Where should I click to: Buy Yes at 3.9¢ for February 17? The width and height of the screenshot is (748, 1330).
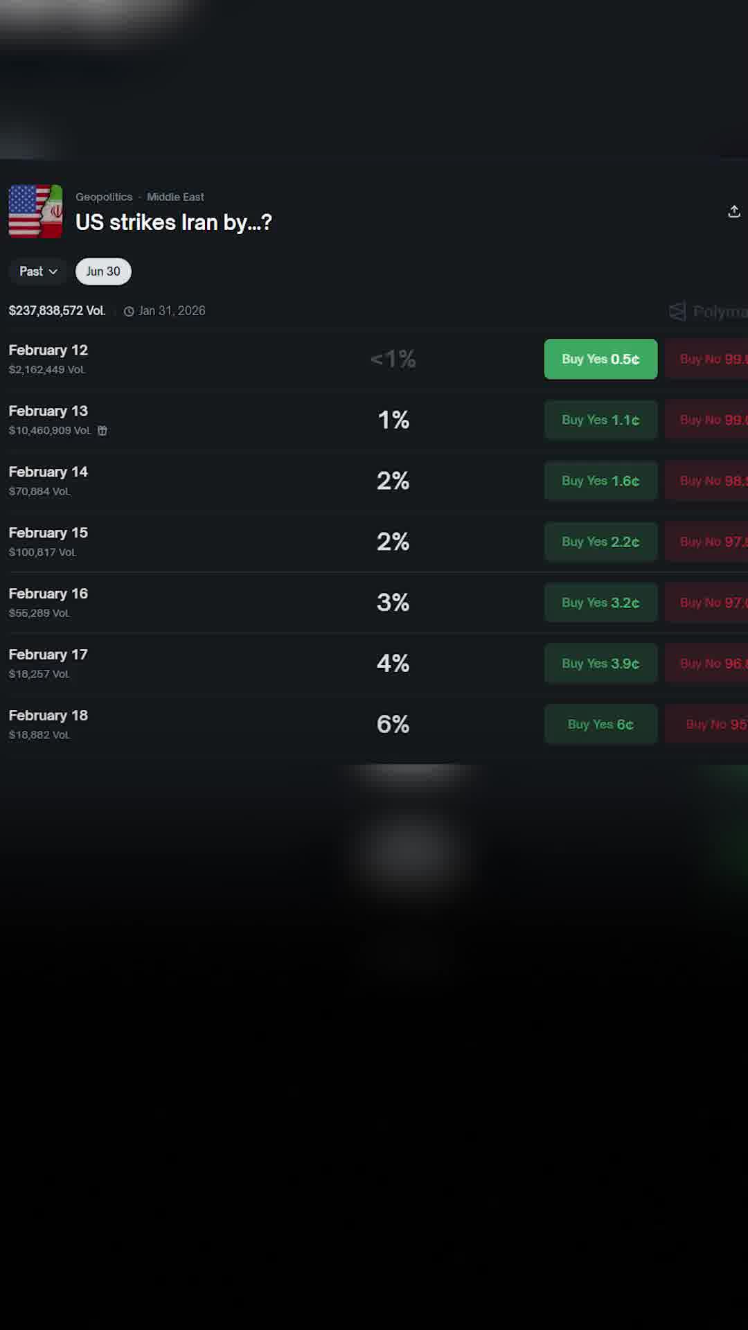[x=600, y=664]
